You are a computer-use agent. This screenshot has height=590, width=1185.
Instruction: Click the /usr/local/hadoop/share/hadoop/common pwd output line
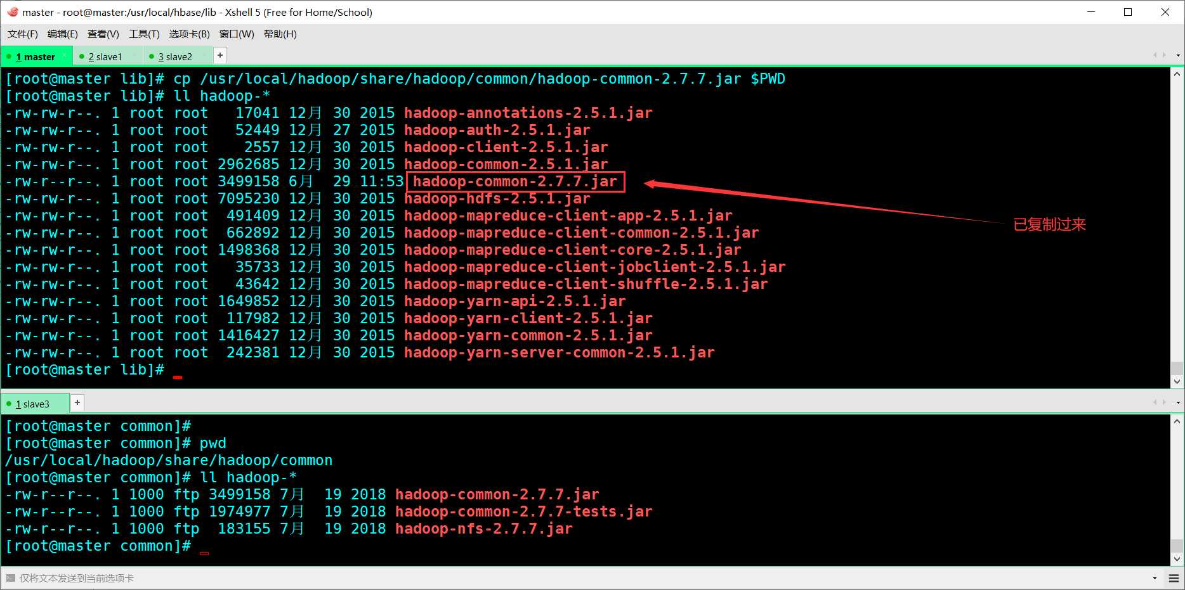coord(169,460)
